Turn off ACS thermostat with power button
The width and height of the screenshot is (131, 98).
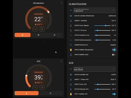click(50, 93)
